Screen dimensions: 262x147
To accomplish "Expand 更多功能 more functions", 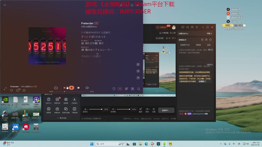I will pos(62,118).
